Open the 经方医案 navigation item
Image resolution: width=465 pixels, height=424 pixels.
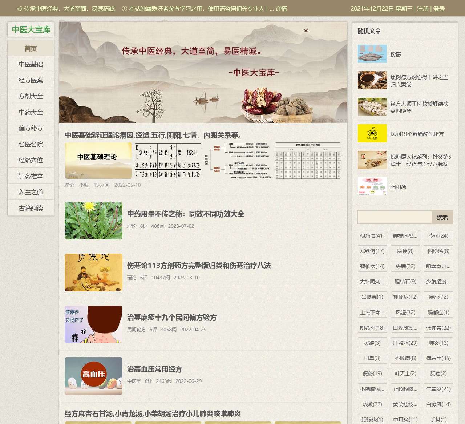[x=31, y=80]
